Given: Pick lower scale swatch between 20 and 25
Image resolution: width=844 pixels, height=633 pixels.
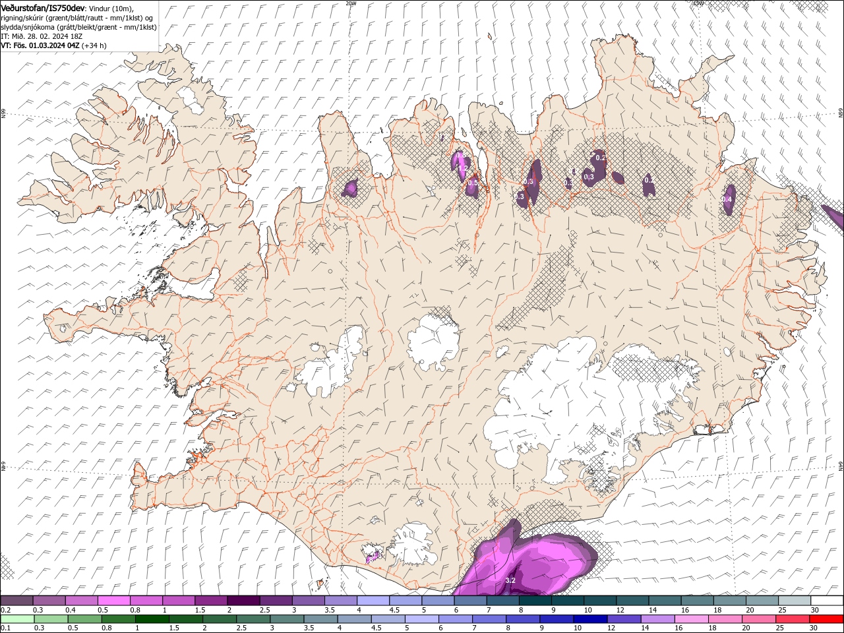Looking at the screenshot, I should (x=760, y=619).
